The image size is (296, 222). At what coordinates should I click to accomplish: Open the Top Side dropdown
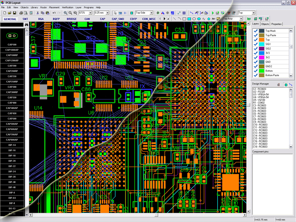pos(151,13)
